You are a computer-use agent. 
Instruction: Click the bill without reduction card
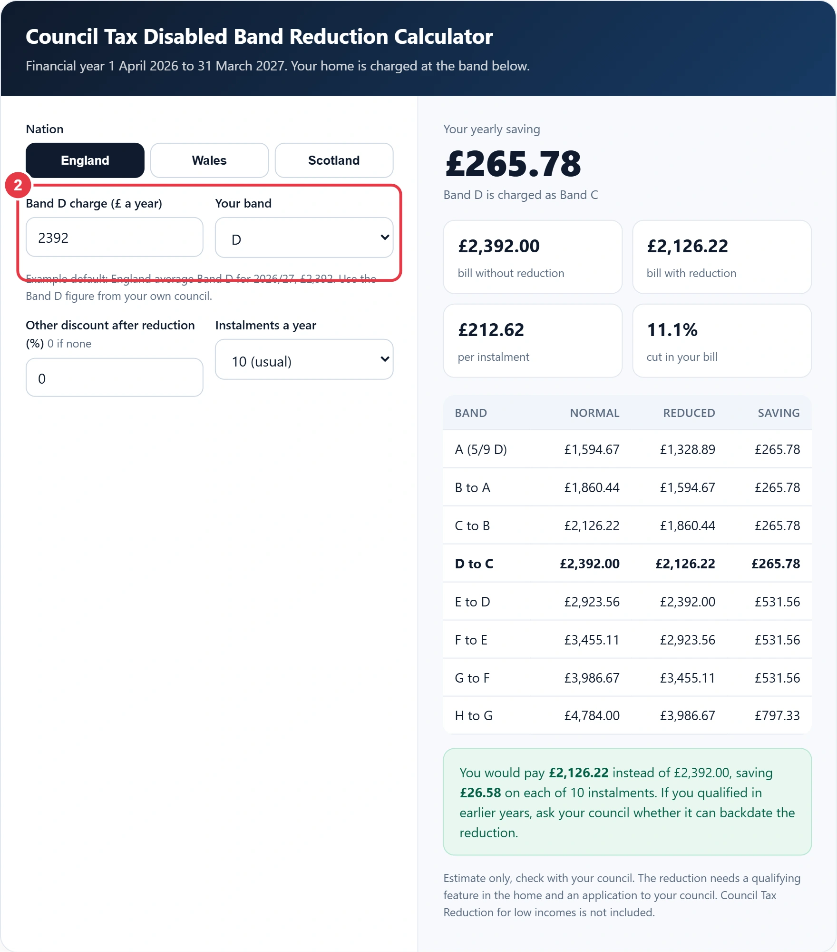coord(533,257)
